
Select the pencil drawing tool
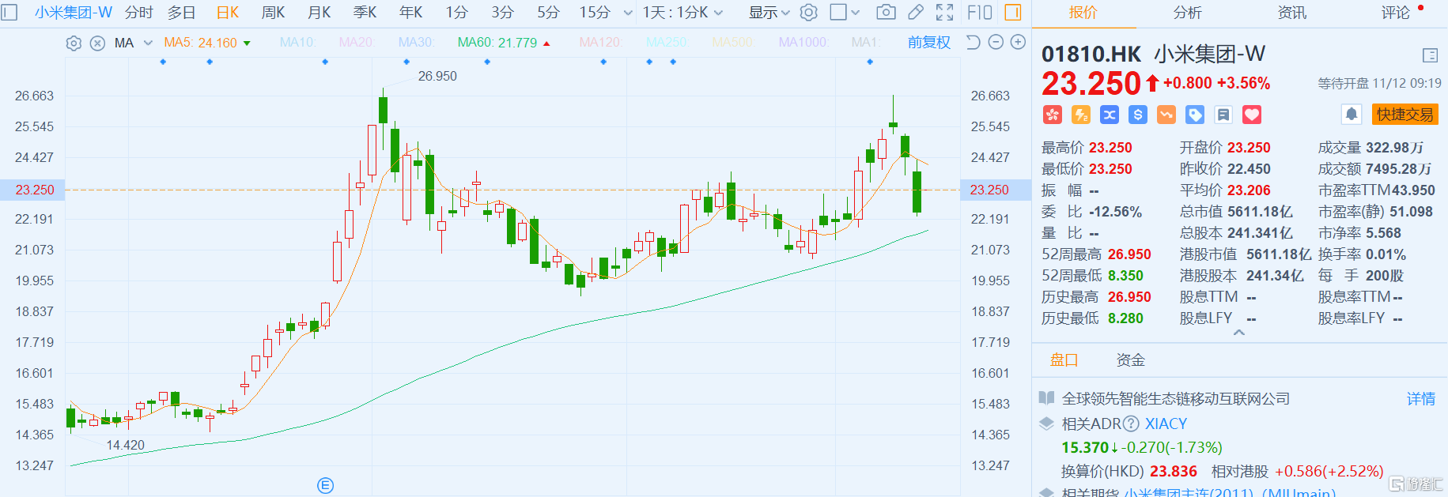[x=916, y=12]
